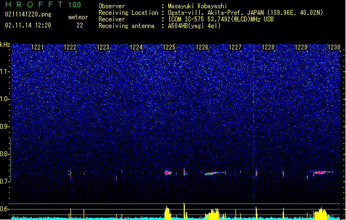
Task: Click the 1.0 kHz axis label
Action: [x=5, y=99]
